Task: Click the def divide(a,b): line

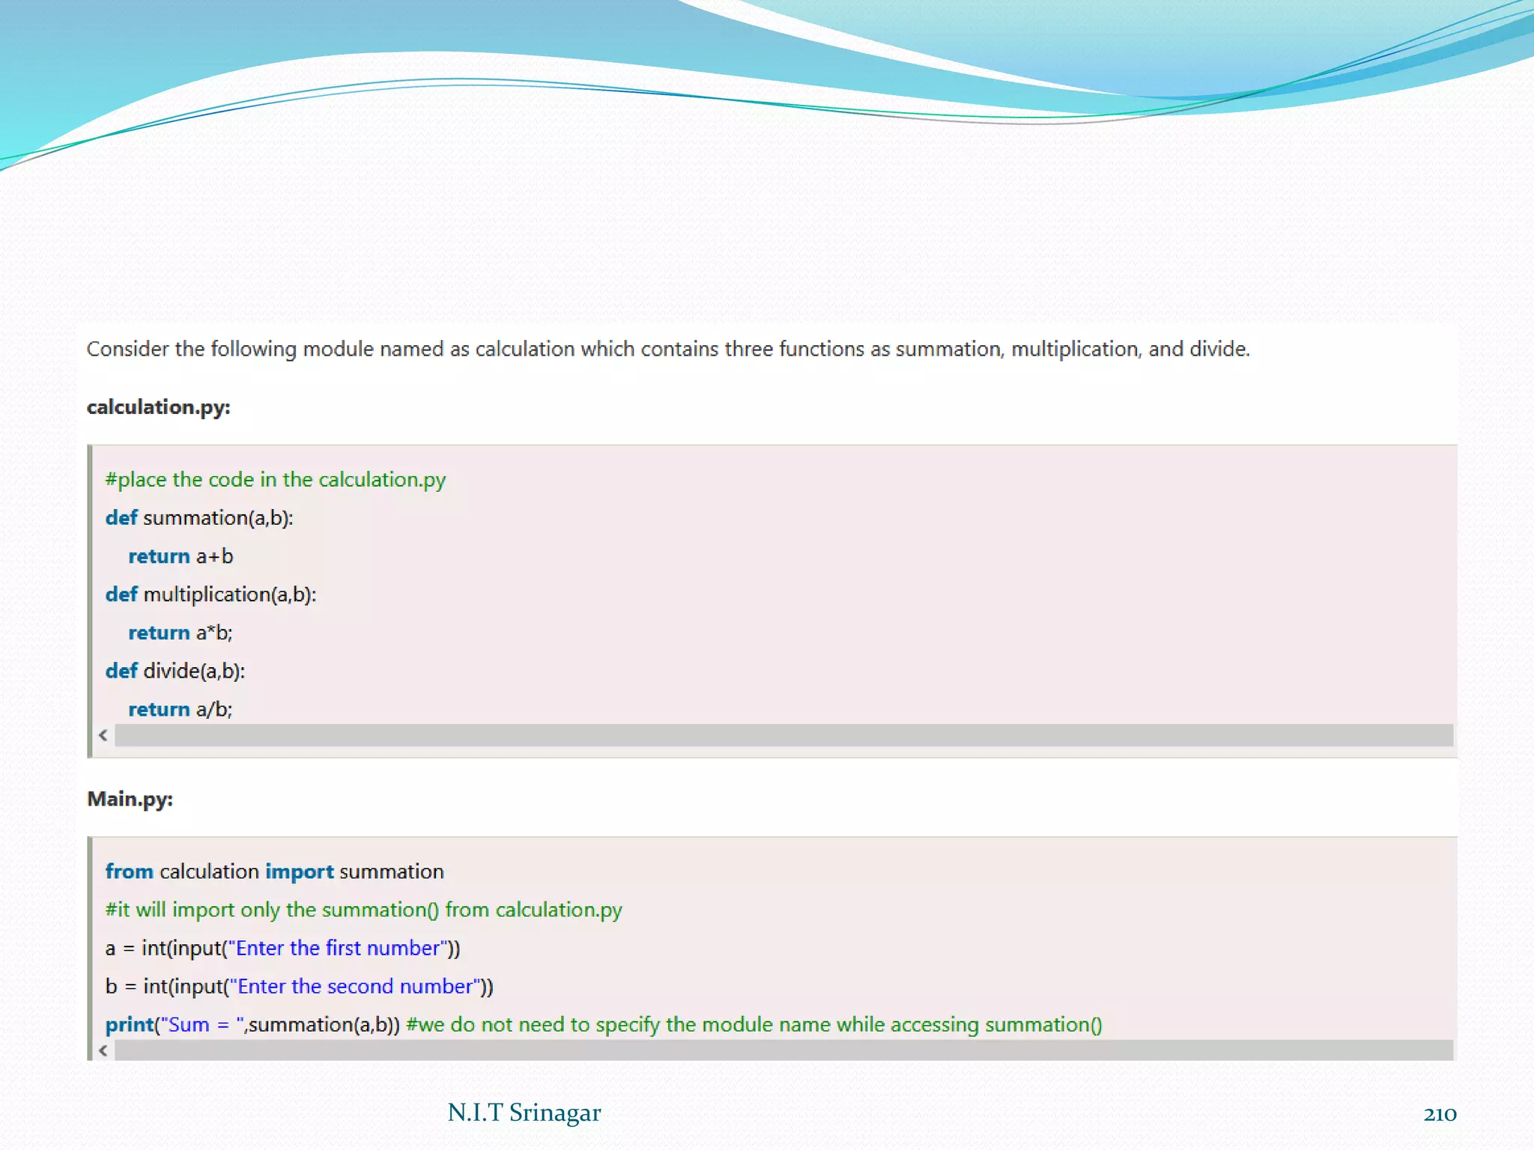Action: [175, 671]
